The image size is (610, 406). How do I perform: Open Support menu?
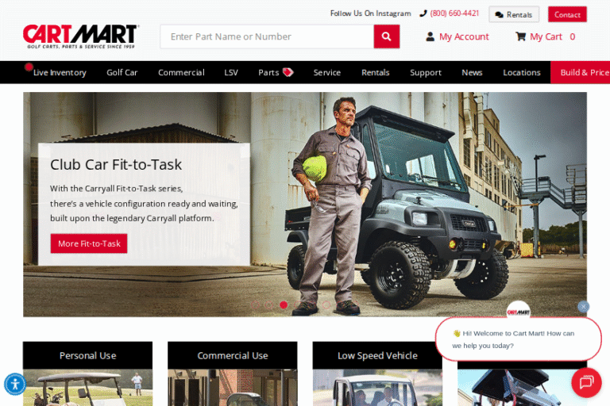coord(425,73)
